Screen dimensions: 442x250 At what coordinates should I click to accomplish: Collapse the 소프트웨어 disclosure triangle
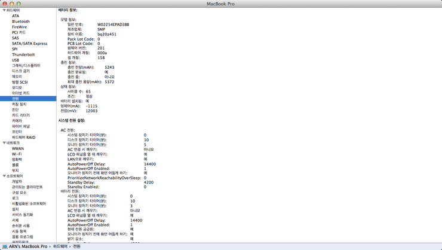point(4,176)
